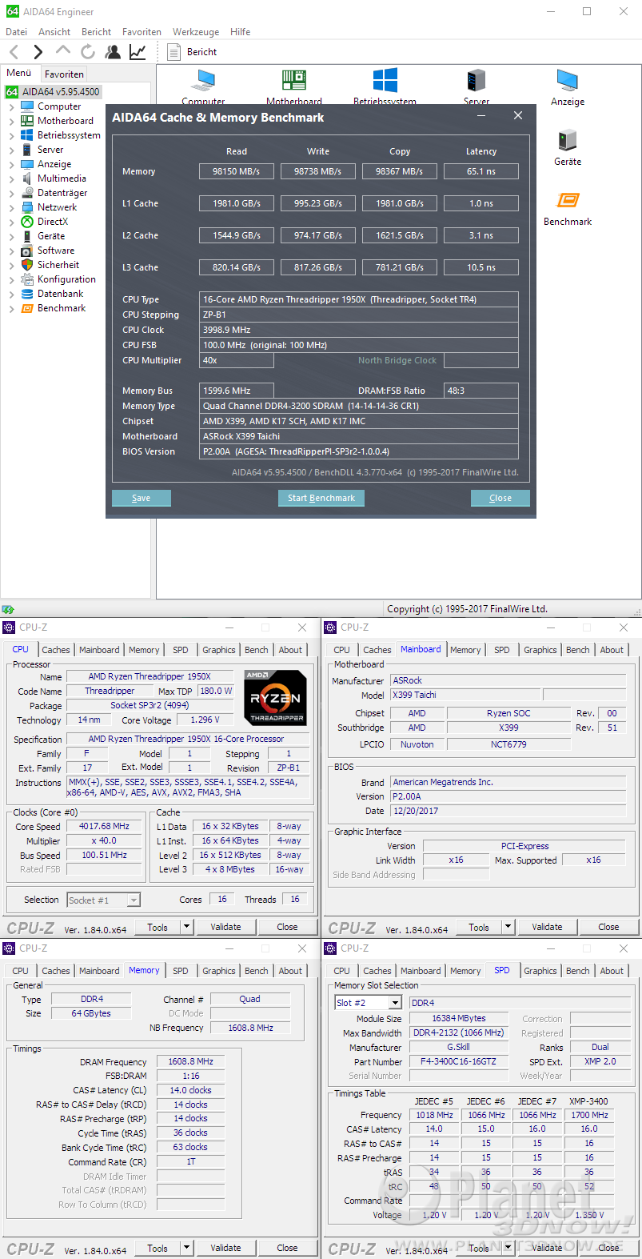Click the Start Benchmark button
The image size is (642, 1259).
pyautogui.click(x=321, y=498)
